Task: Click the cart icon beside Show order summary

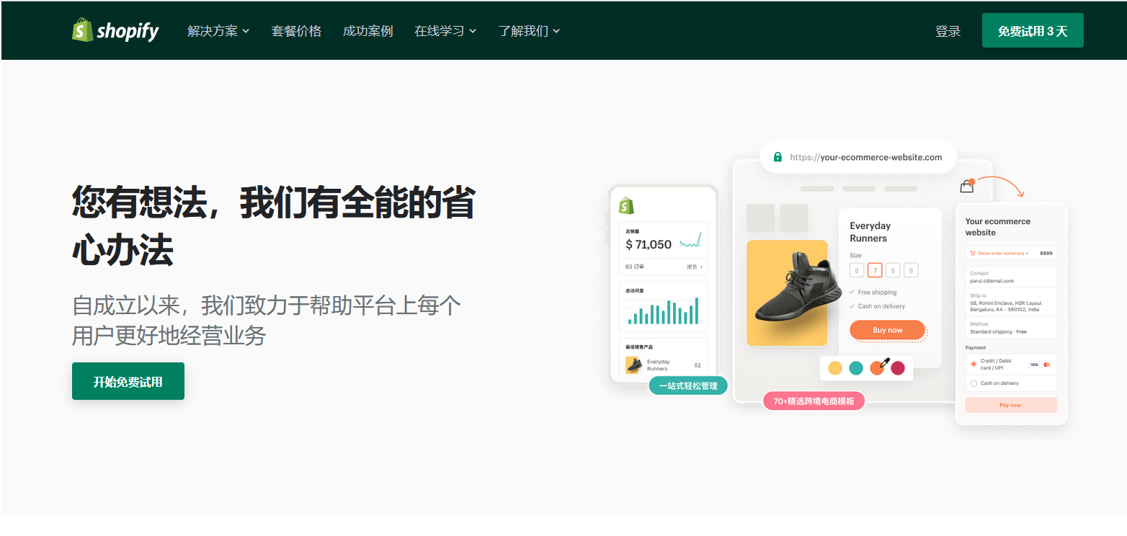Action: click(973, 254)
